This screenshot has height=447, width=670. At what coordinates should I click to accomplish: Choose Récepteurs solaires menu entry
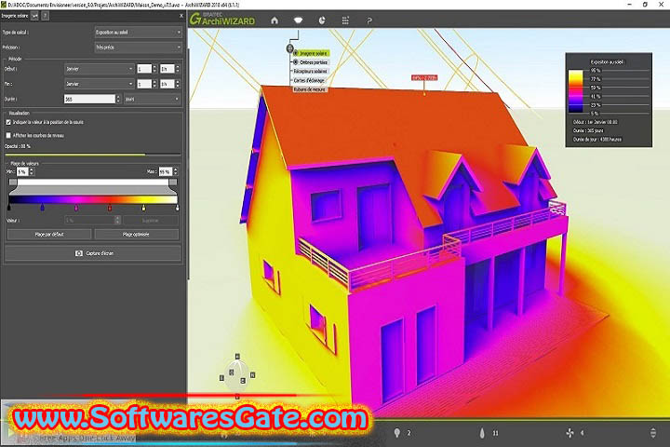coord(310,71)
